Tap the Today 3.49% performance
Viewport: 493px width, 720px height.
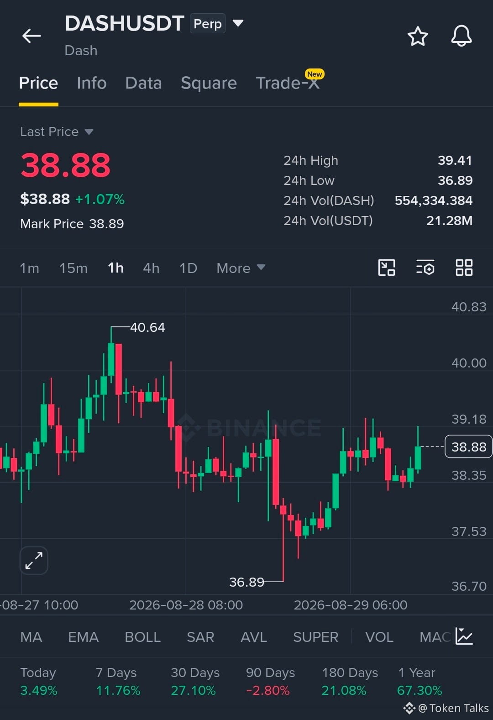(x=39, y=681)
